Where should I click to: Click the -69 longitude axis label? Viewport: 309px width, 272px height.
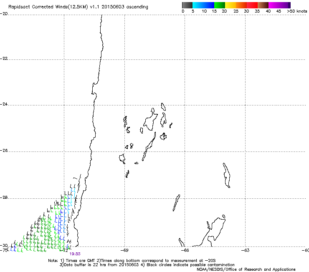(124, 251)
